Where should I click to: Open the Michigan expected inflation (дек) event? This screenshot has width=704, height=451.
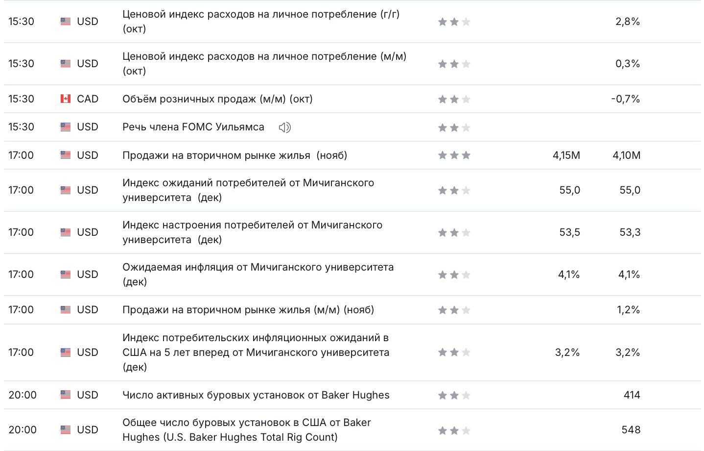258,275
